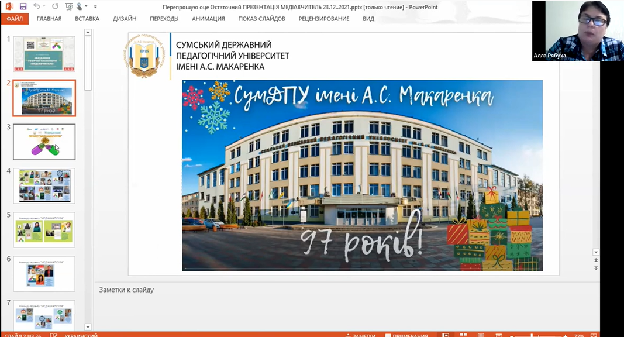Open Customize Quick Access Toolbar dropdown
Screen dimensions: 624x337
[x=95, y=6]
